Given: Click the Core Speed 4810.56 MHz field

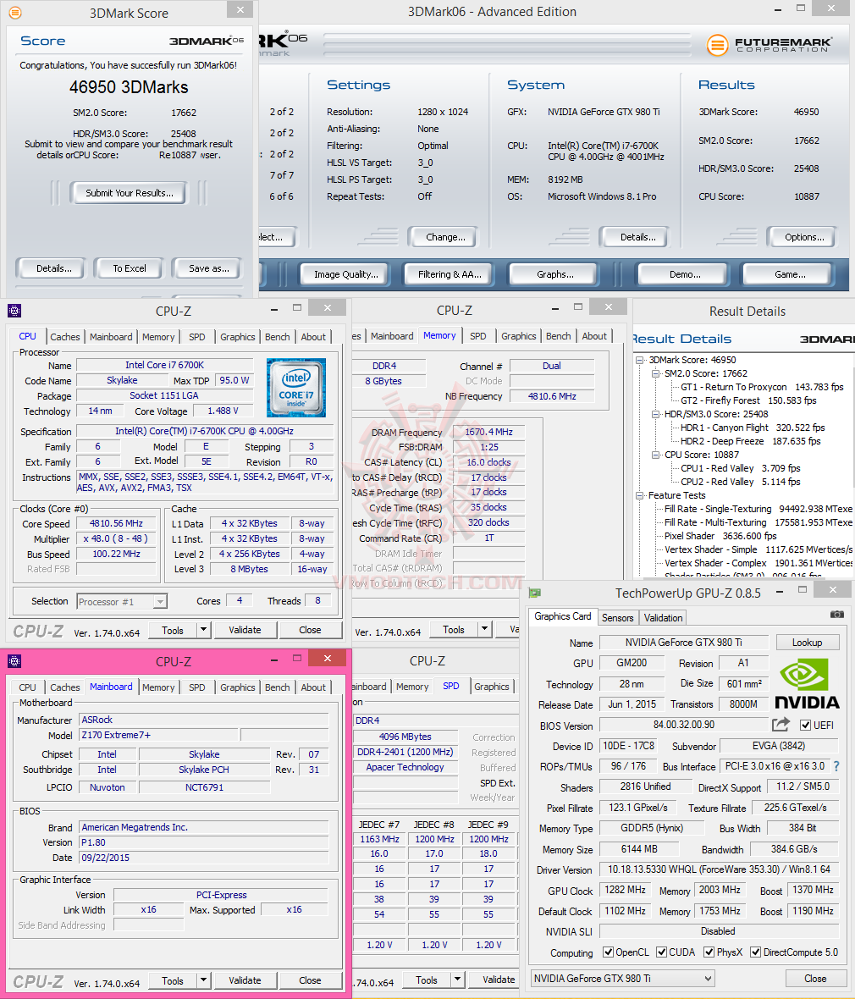Looking at the screenshot, I should (116, 523).
